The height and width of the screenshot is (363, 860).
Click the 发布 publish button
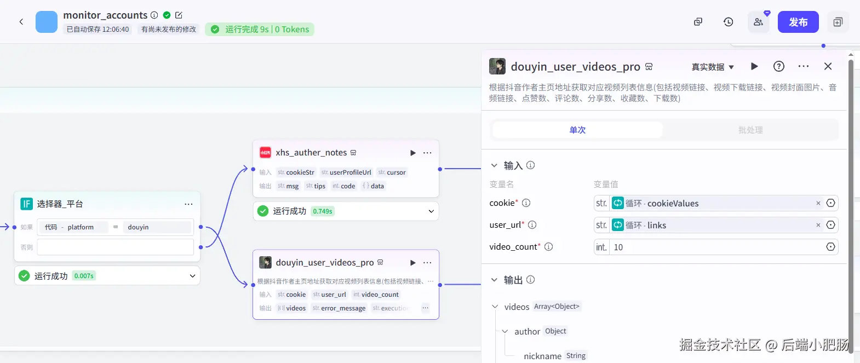tap(798, 22)
